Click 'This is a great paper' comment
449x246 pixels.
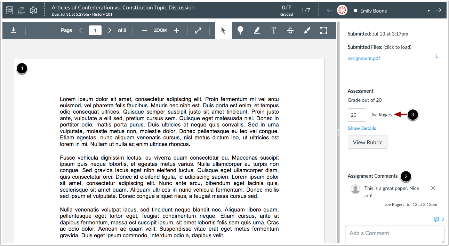[x=392, y=192]
